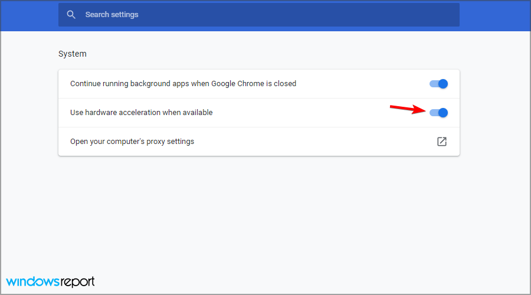Click the magnifying glass search icon
531x295 pixels.
coord(71,15)
